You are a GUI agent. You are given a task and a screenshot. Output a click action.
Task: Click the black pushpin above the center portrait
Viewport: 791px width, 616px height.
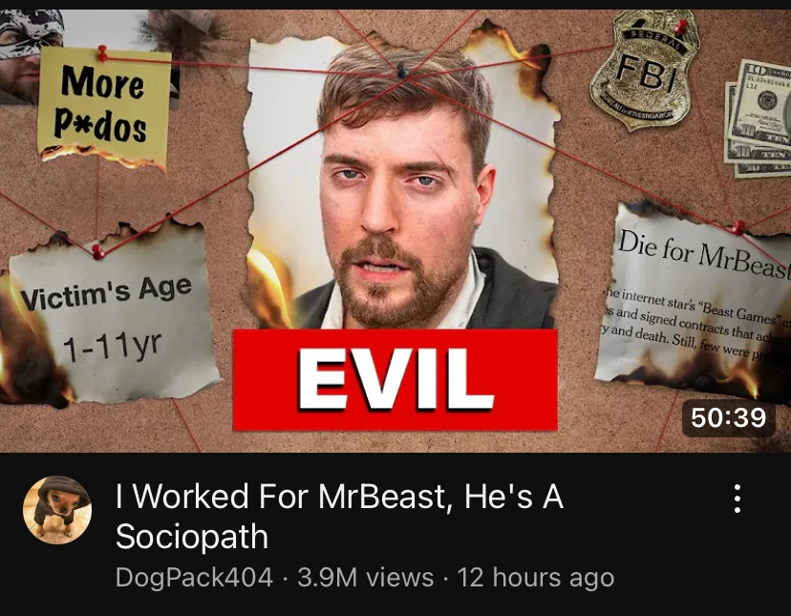(402, 70)
